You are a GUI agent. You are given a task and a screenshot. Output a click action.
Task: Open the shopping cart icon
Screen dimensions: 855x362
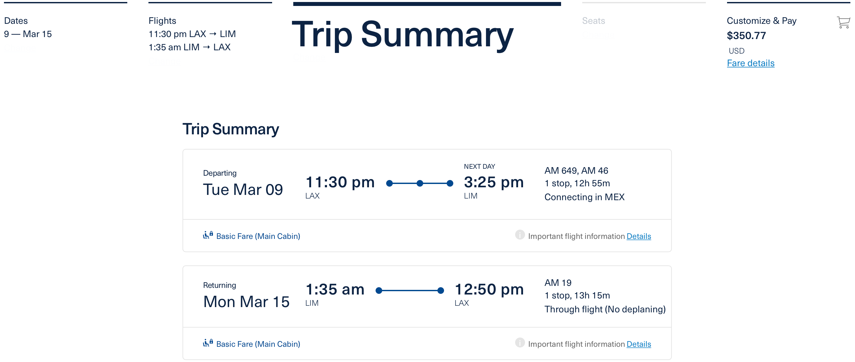[x=843, y=22]
